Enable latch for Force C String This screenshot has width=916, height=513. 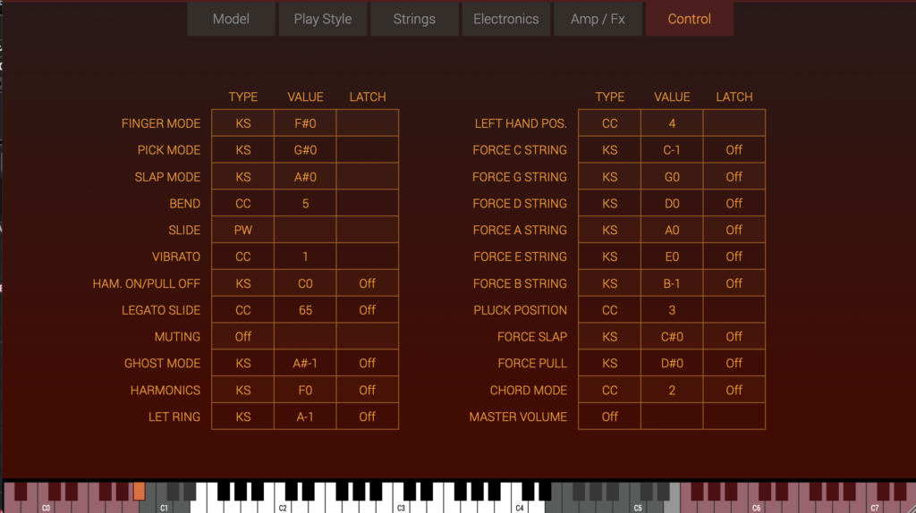point(734,150)
